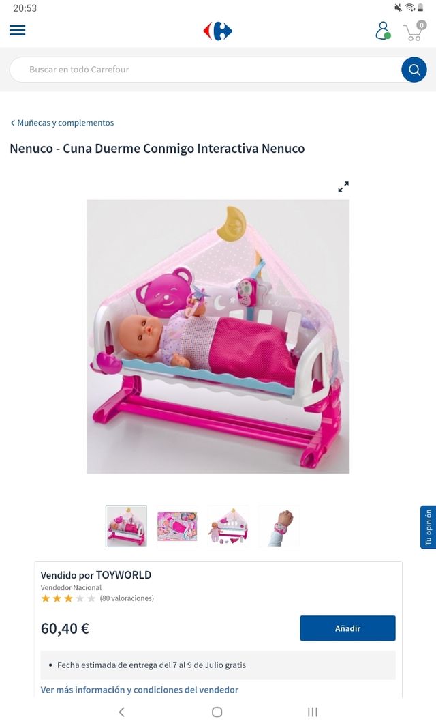This screenshot has width=436, height=728.
Task: Click the blue search magnifier button
Action: click(x=414, y=70)
